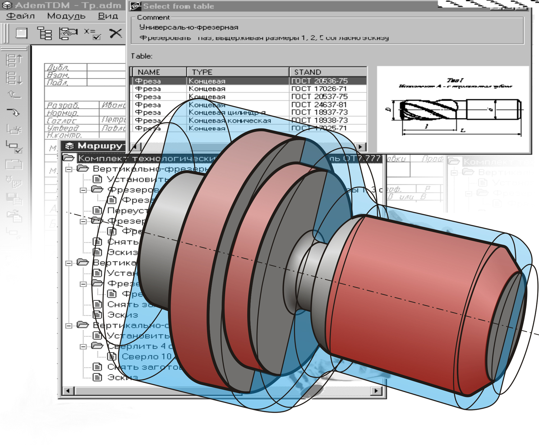The height and width of the screenshot is (445, 539).
Task: Select the Концевая коническая table row
Action: 230,121
